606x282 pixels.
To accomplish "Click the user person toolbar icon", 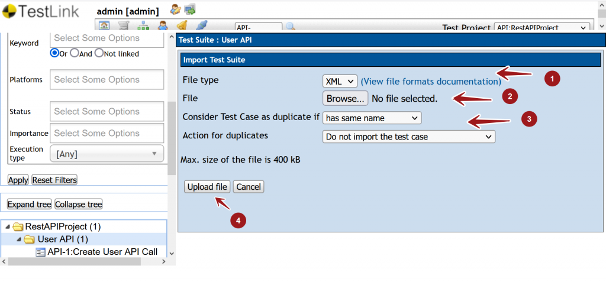I will click(163, 26).
